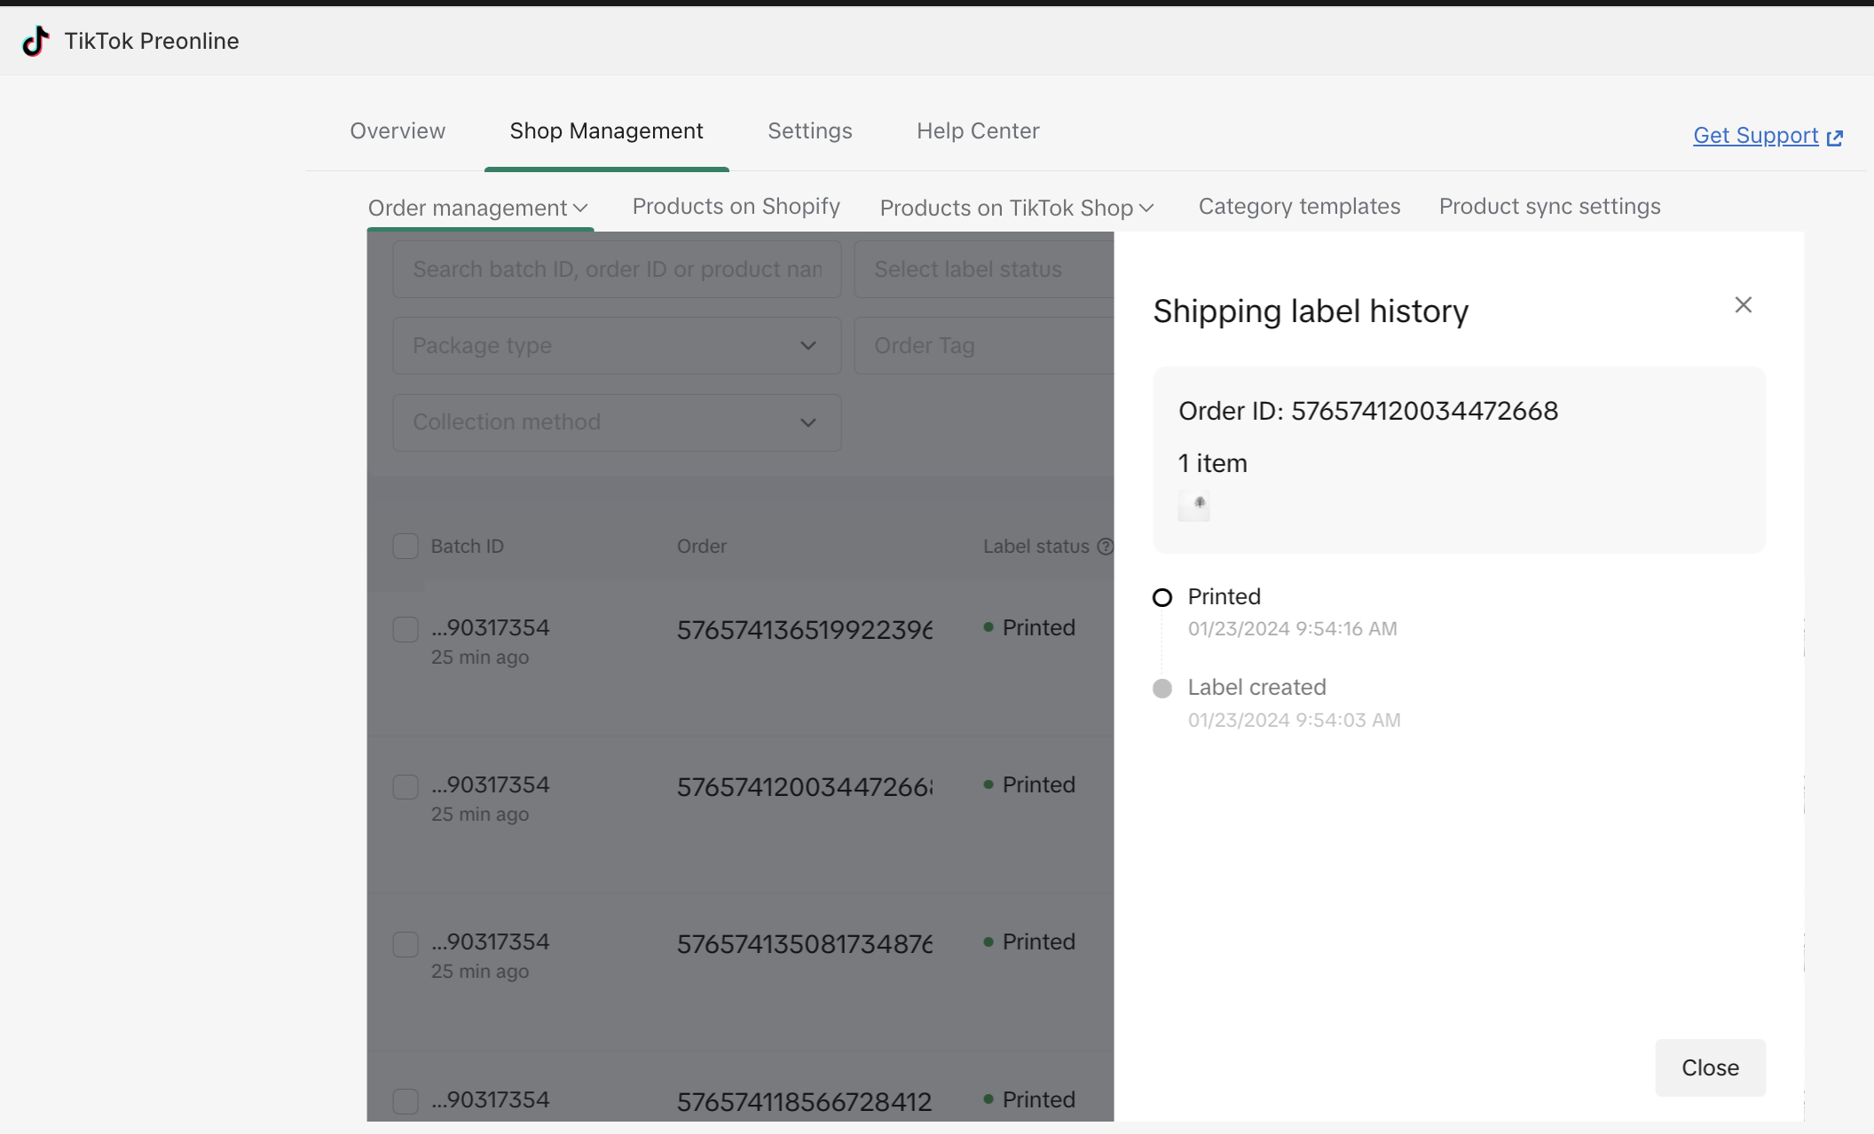Click the Get Support external link icon

coord(1835,138)
